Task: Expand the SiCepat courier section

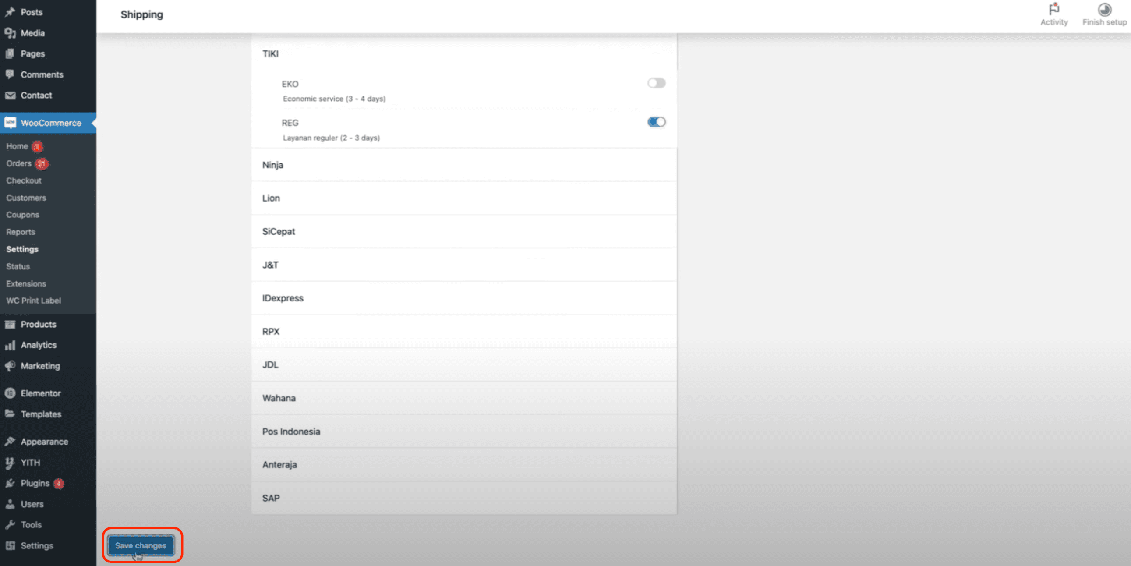Action: pyautogui.click(x=464, y=231)
